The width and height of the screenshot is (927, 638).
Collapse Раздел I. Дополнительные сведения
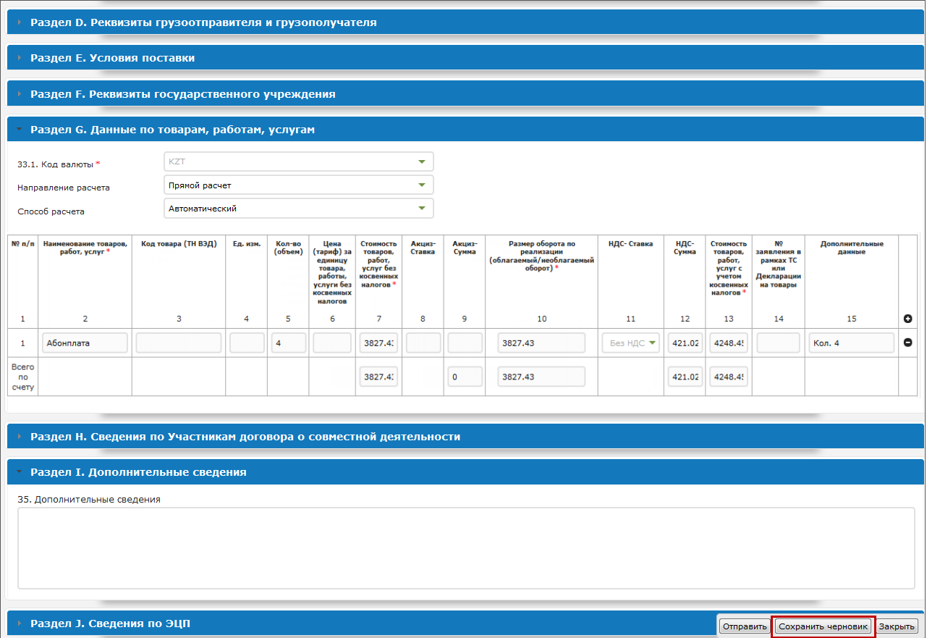tap(465, 472)
